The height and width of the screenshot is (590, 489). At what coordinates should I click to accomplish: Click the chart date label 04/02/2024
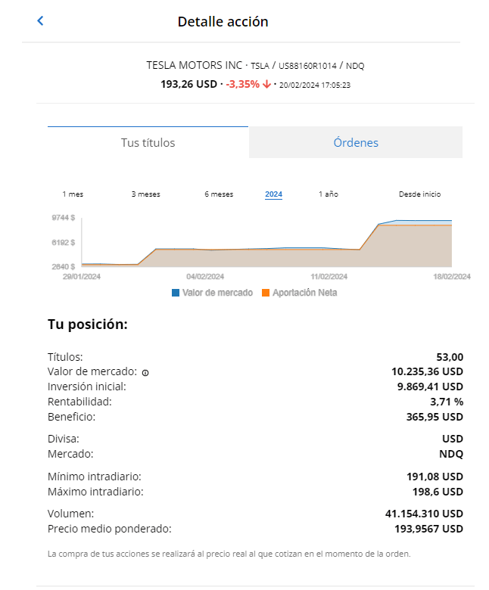pyautogui.click(x=205, y=277)
